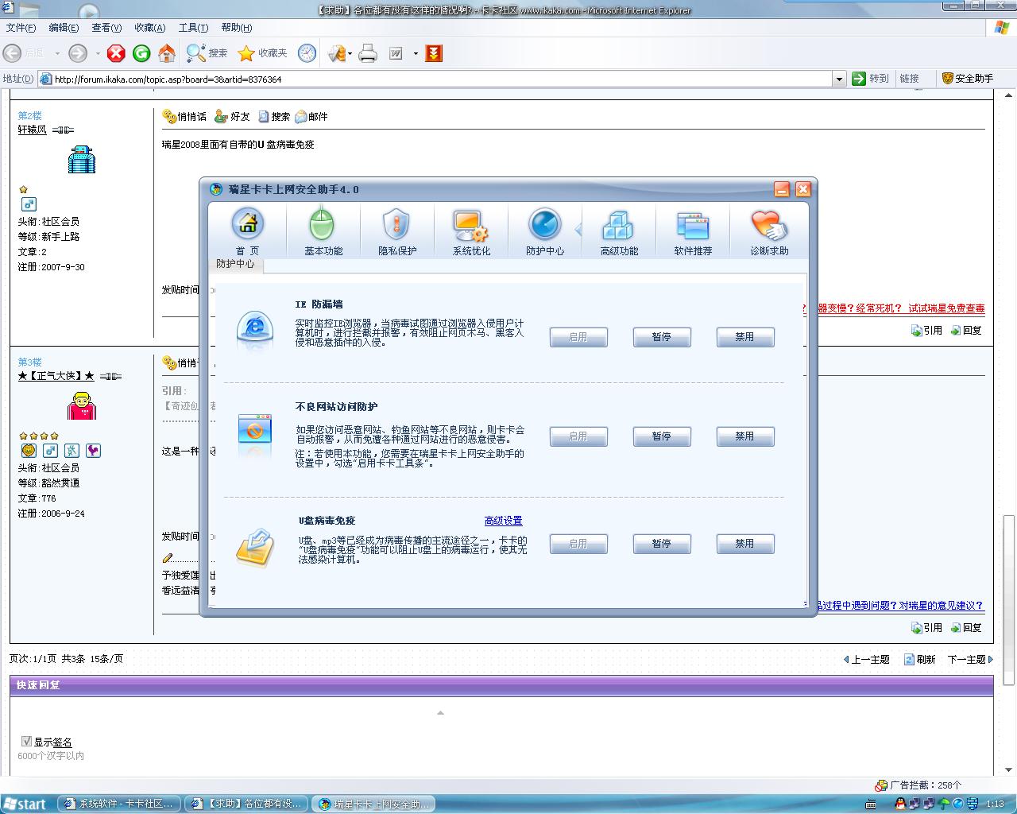Open the Forward button history dropdown arrow
This screenshot has width=1017, height=814.
coord(98,54)
